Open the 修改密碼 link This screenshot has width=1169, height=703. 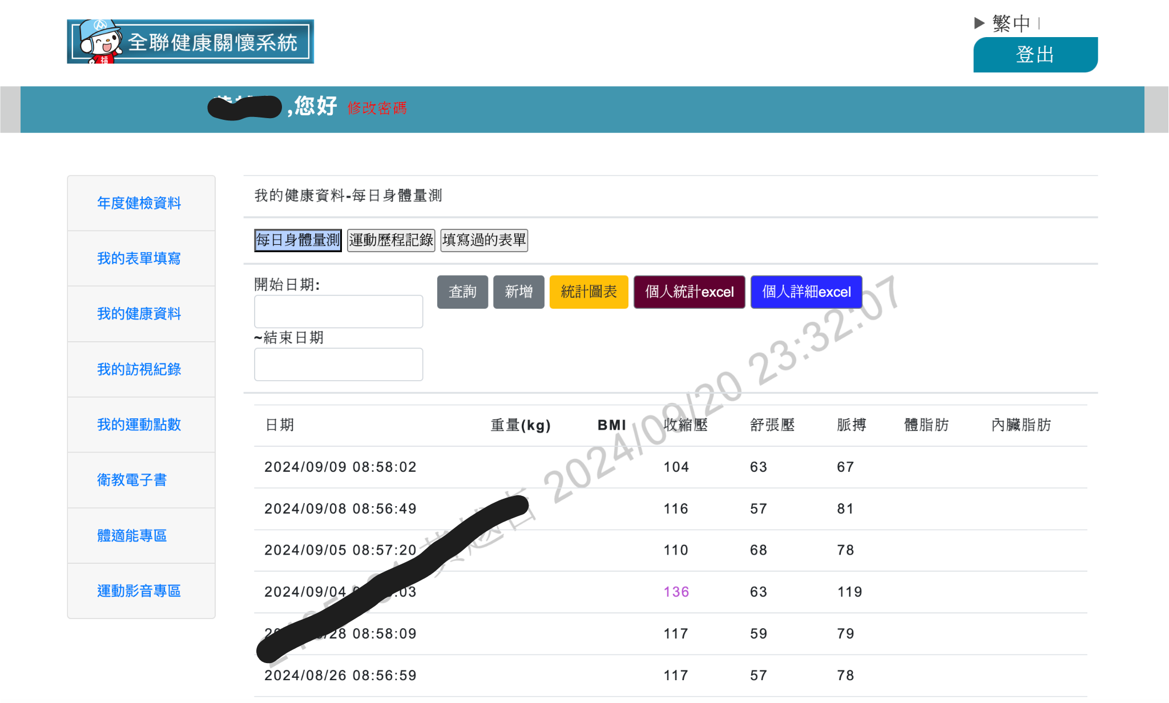[377, 108]
